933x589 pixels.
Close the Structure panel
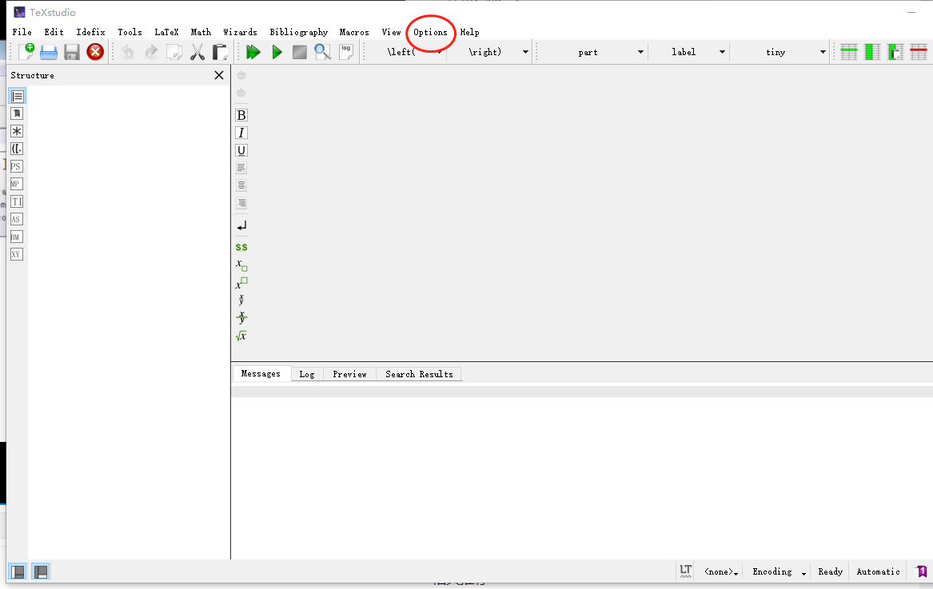[219, 75]
